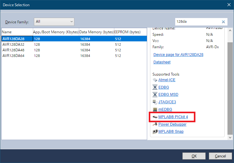234x163 pixels.
Task: Click scrollbar down arrow in details panel
Action: tap(230, 137)
